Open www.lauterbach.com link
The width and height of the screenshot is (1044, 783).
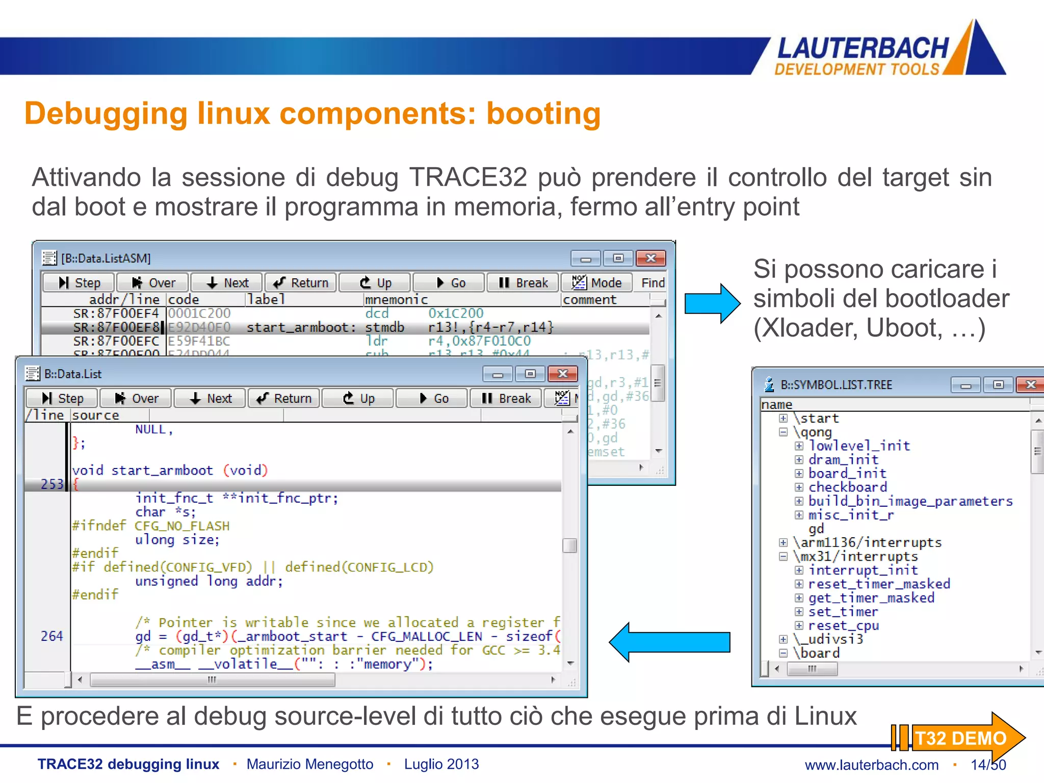871,765
